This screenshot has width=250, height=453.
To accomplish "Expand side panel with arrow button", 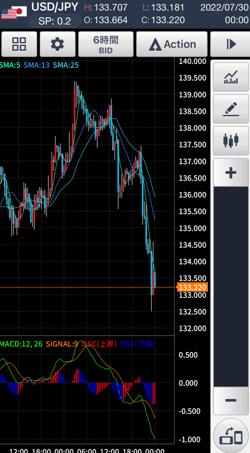I will [x=231, y=44].
